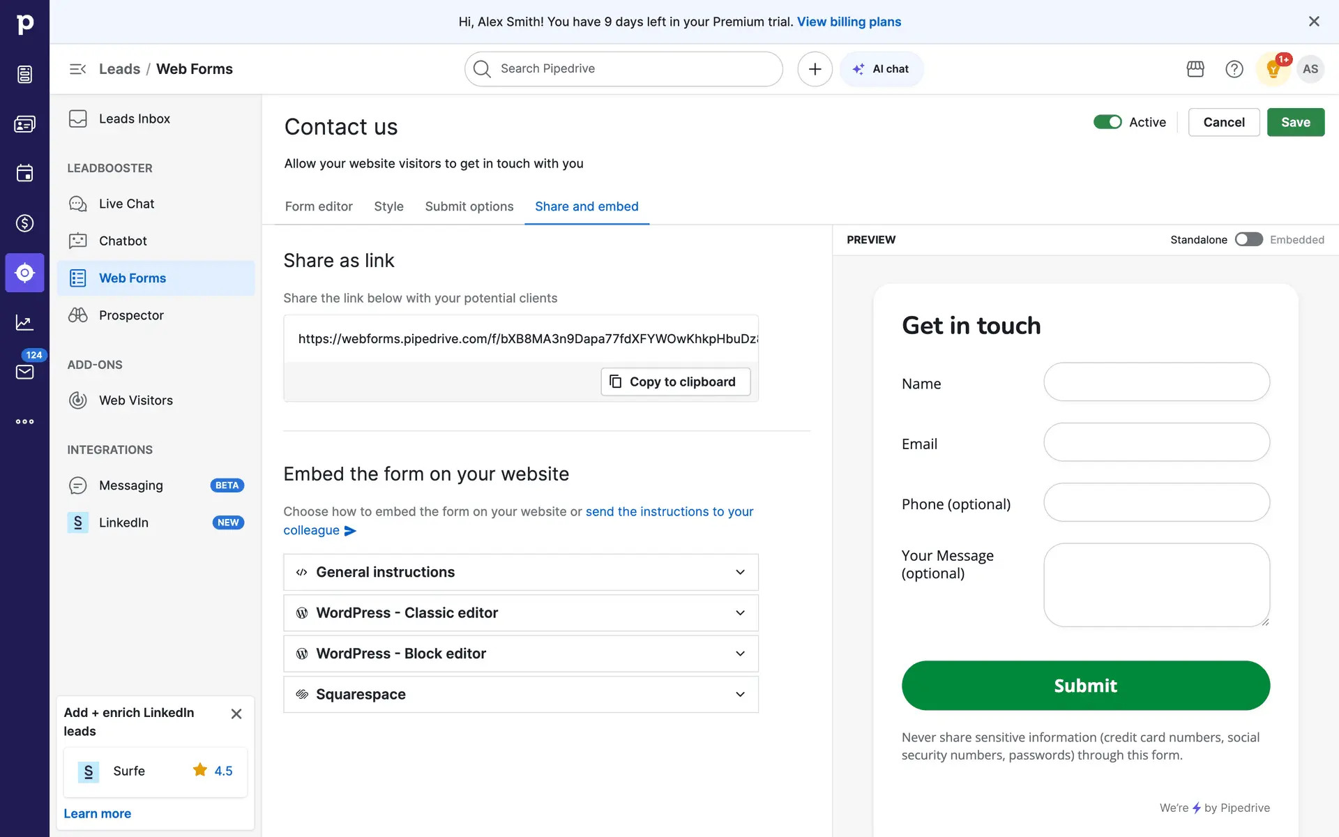The image size is (1339, 837).
Task: Open the Form editor tab
Action: pyautogui.click(x=319, y=206)
